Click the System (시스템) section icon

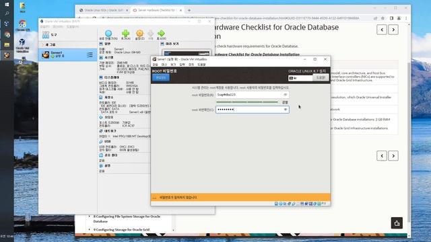pos(101,58)
